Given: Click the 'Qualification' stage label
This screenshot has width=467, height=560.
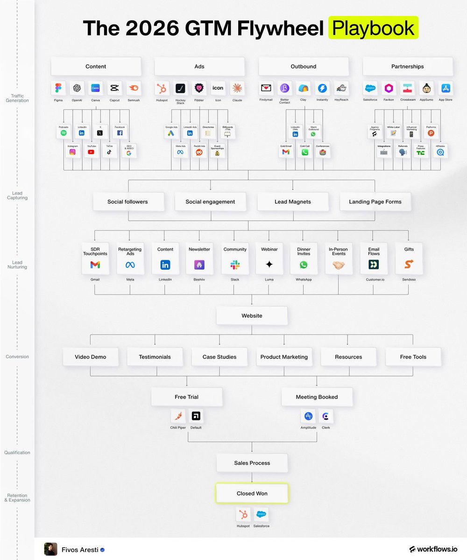Looking at the screenshot, I should pyautogui.click(x=17, y=452).
